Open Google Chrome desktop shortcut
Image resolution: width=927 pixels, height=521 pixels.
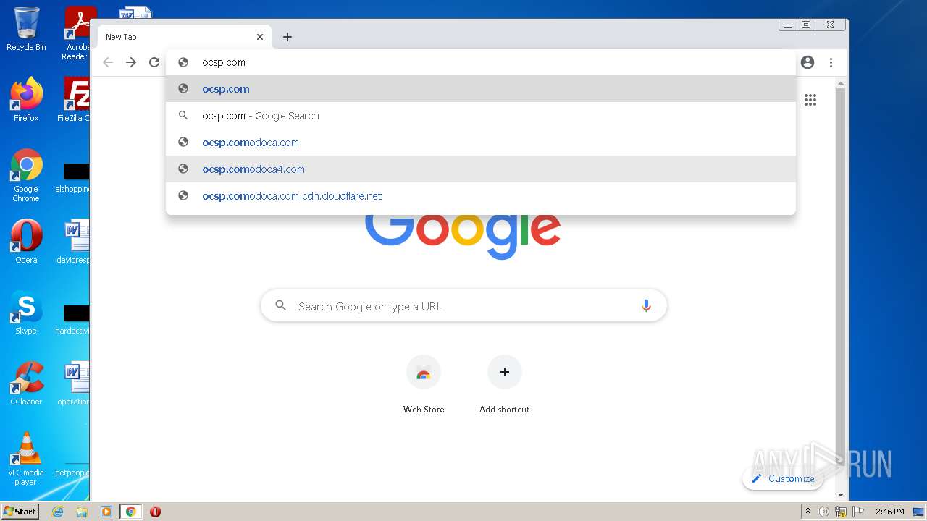pyautogui.click(x=26, y=175)
